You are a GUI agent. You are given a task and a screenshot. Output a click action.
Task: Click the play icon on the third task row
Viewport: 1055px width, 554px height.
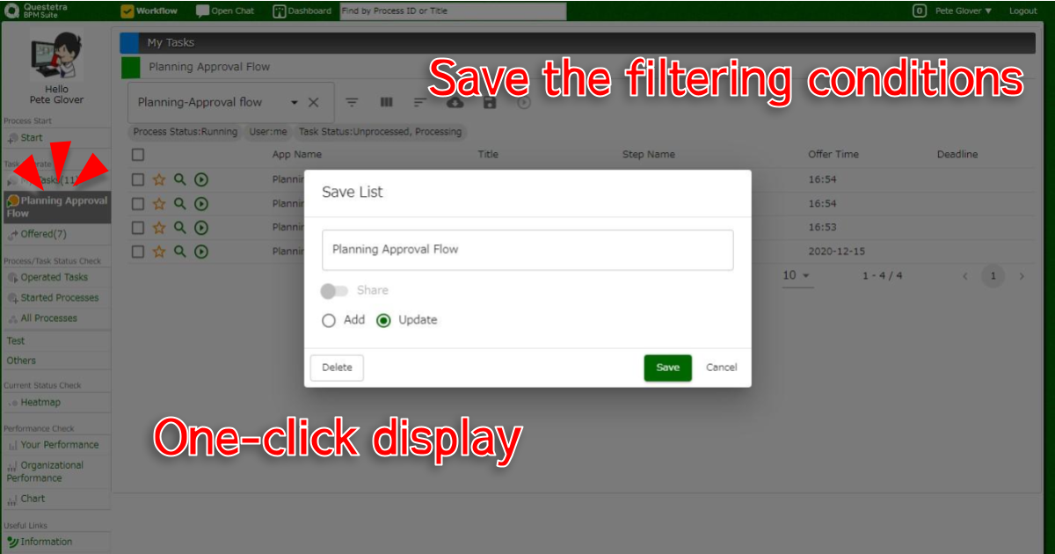[x=201, y=227]
